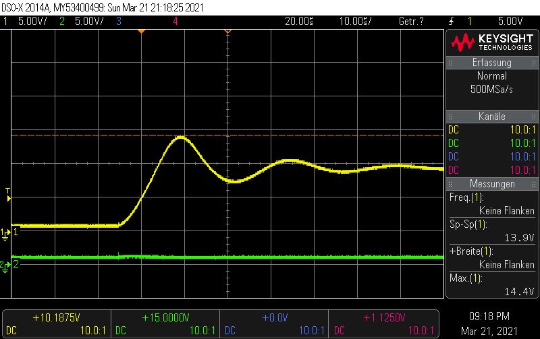Select the channel 2 ground marker
540x339 pixels.
pyautogui.click(x=5, y=266)
